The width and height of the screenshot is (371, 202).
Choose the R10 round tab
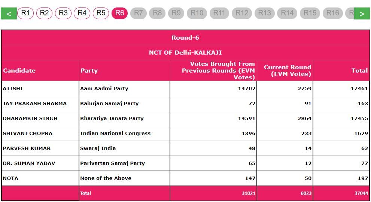coord(197,13)
